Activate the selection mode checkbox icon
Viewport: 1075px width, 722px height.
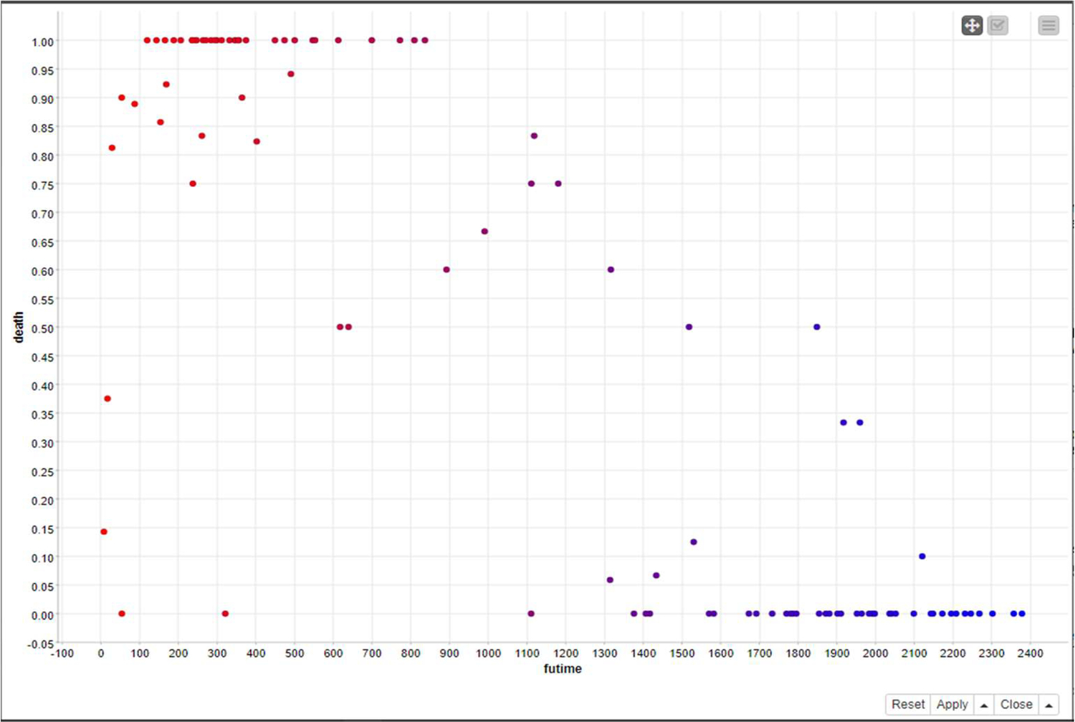(998, 26)
